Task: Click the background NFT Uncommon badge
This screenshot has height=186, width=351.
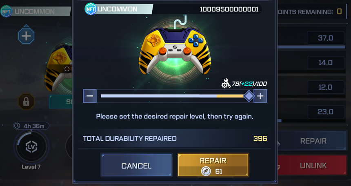Action: point(6,11)
